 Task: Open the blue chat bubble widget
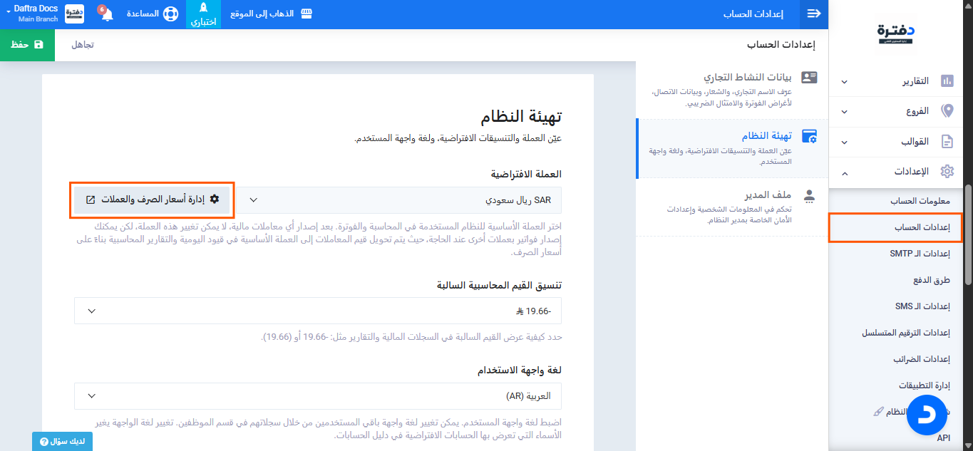[926, 415]
